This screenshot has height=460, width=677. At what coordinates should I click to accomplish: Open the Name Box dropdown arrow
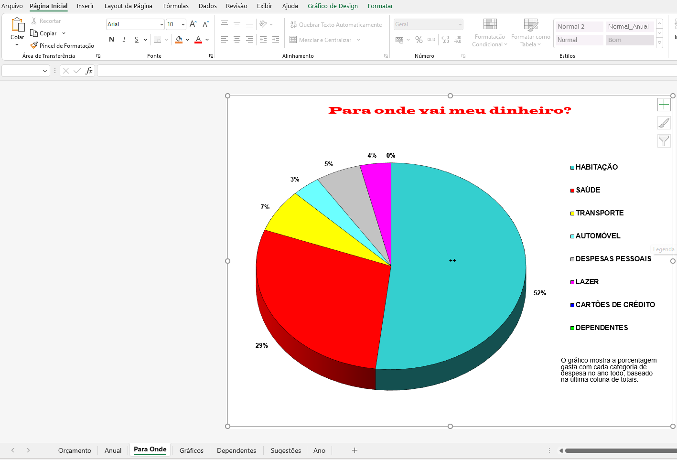(45, 71)
